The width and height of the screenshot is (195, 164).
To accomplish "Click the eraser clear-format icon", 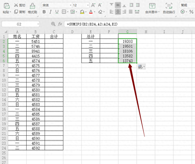I will point(100,12).
